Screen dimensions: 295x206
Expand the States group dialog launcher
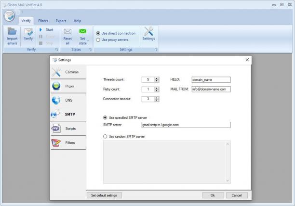click(x=90, y=50)
